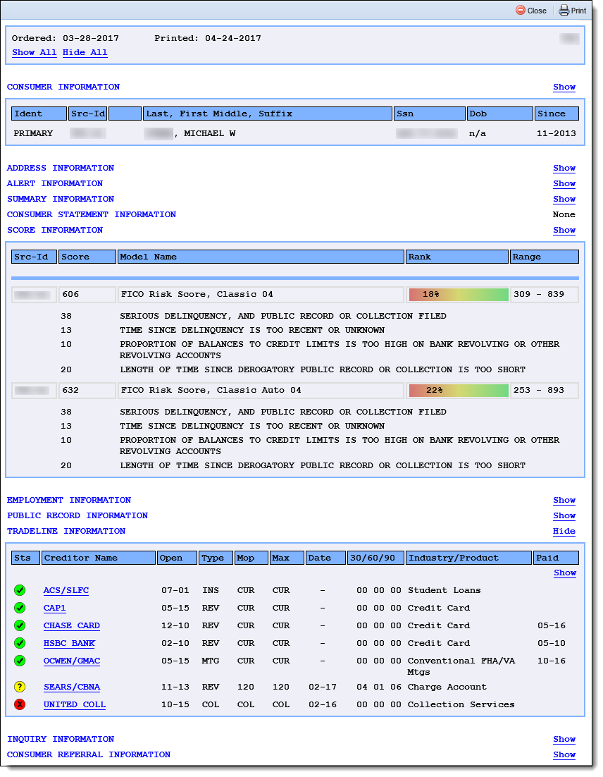
Task: Click yellow question status icon for SEARS/CBNA
Action: point(19,687)
